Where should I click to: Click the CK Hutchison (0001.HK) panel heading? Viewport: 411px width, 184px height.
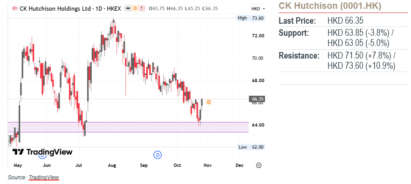(x=330, y=6)
